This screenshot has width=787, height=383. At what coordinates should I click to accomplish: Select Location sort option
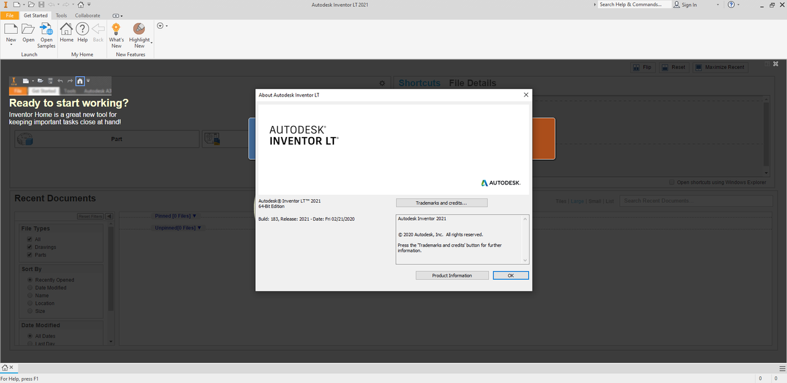pos(30,303)
